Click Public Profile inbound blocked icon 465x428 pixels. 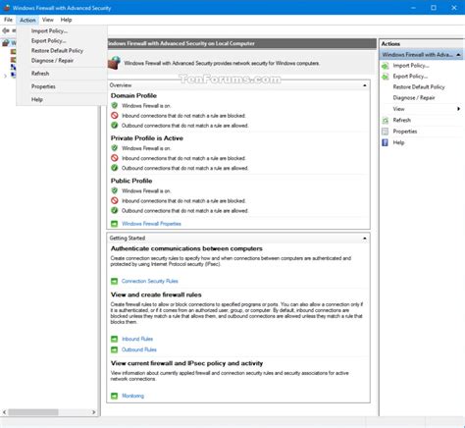[114, 200]
